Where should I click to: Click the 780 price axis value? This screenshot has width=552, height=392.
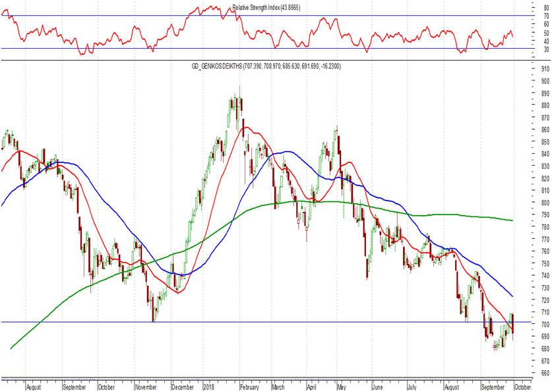[x=545, y=227]
